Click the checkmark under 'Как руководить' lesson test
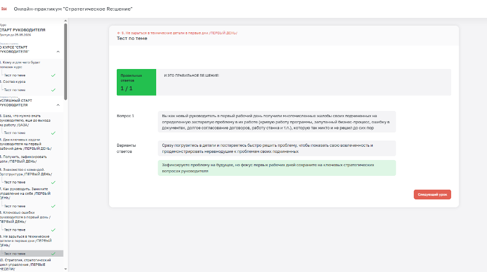The width and height of the screenshot is (487, 272). tap(53, 206)
